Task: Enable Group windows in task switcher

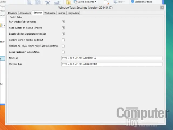Action: [x=63, y=52]
